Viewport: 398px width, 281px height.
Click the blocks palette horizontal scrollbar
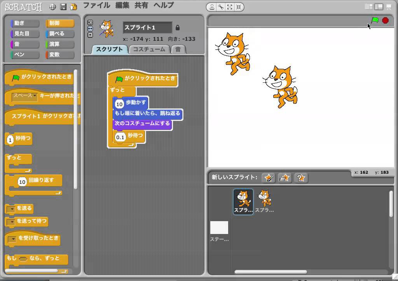point(31,271)
